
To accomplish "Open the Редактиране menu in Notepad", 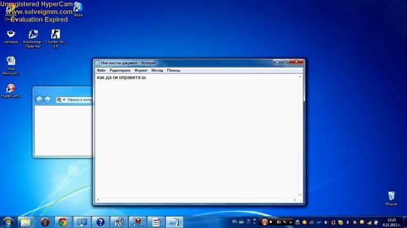I will coord(120,70).
